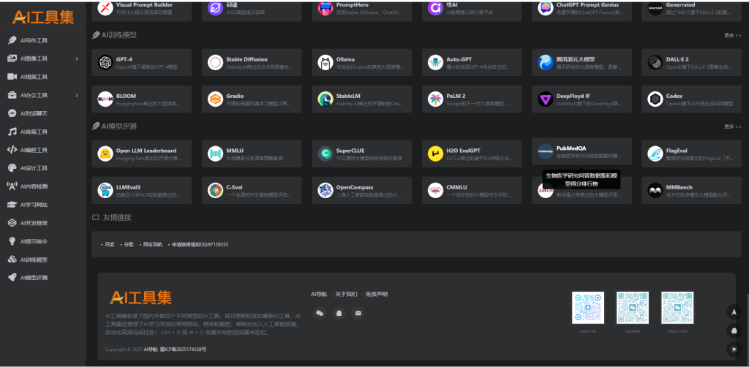
Task: Select the Gradio orange logo icon
Action: pos(216,99)
